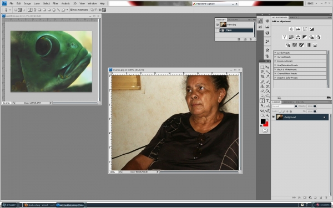
Task: Add a Gradient Map adjustment
Action: point(308,45)
